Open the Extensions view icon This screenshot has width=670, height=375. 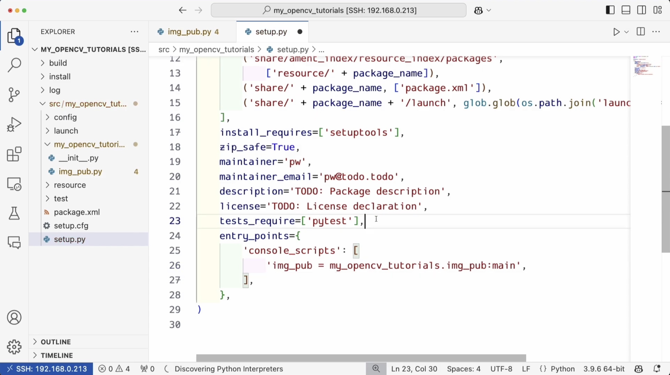coord(14,154)
